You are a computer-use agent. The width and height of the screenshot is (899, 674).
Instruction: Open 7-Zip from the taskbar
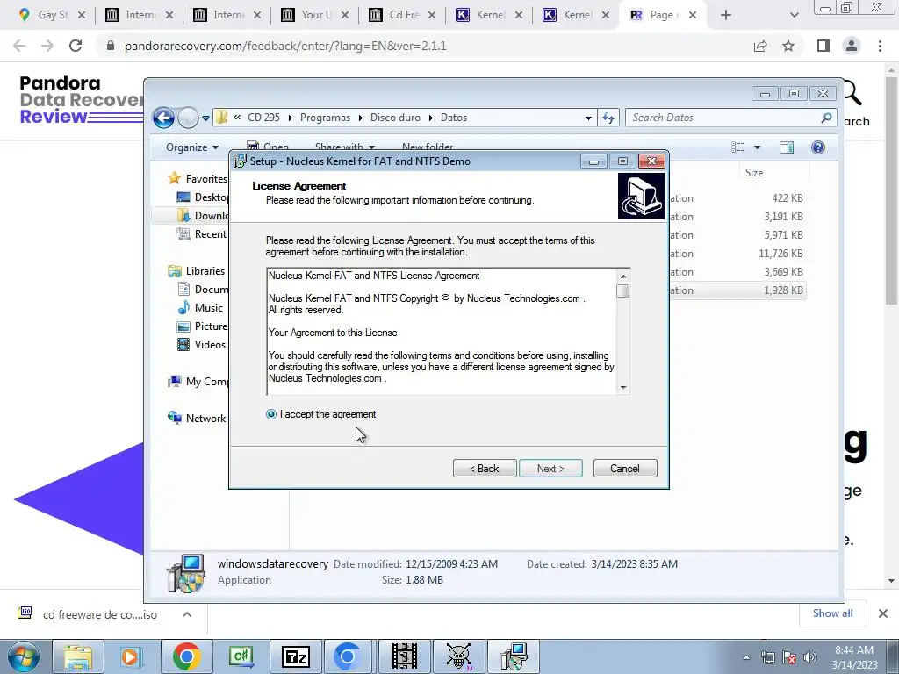296,656
